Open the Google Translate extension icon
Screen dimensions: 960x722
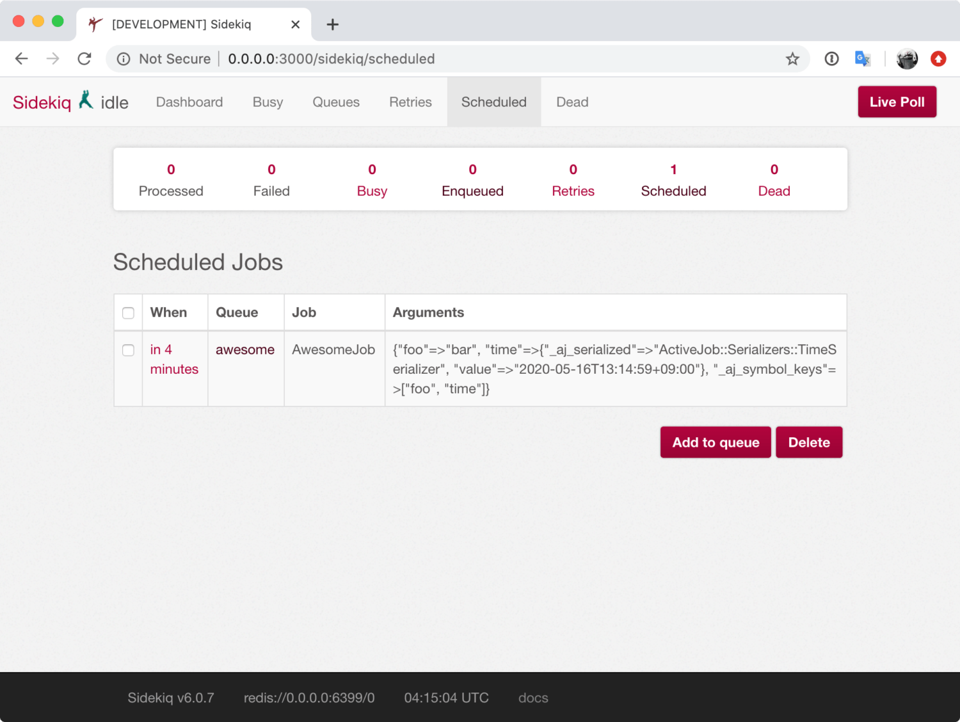coord(862,59)
